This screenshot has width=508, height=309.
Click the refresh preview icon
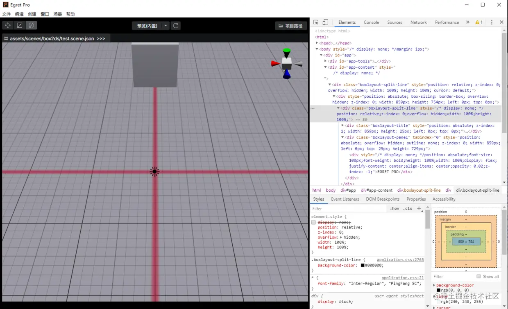pos(176,26)
